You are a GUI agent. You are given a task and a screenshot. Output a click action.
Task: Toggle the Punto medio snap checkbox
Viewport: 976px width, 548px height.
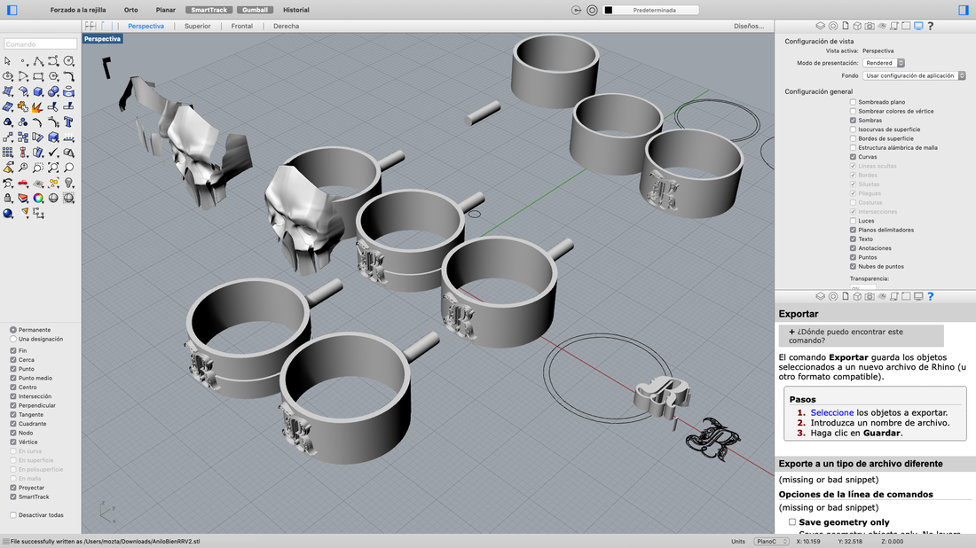(x=13, y=378)
